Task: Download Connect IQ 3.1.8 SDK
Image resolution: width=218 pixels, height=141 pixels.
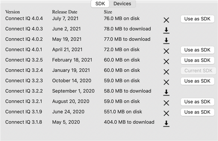Action: click(x=166, y=123)
